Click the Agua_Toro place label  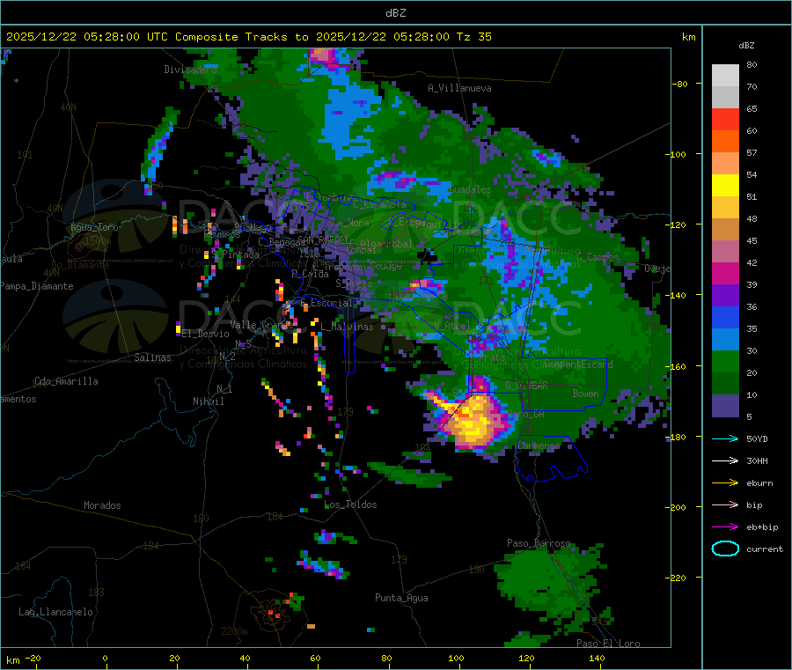click(x=94, y=227)
